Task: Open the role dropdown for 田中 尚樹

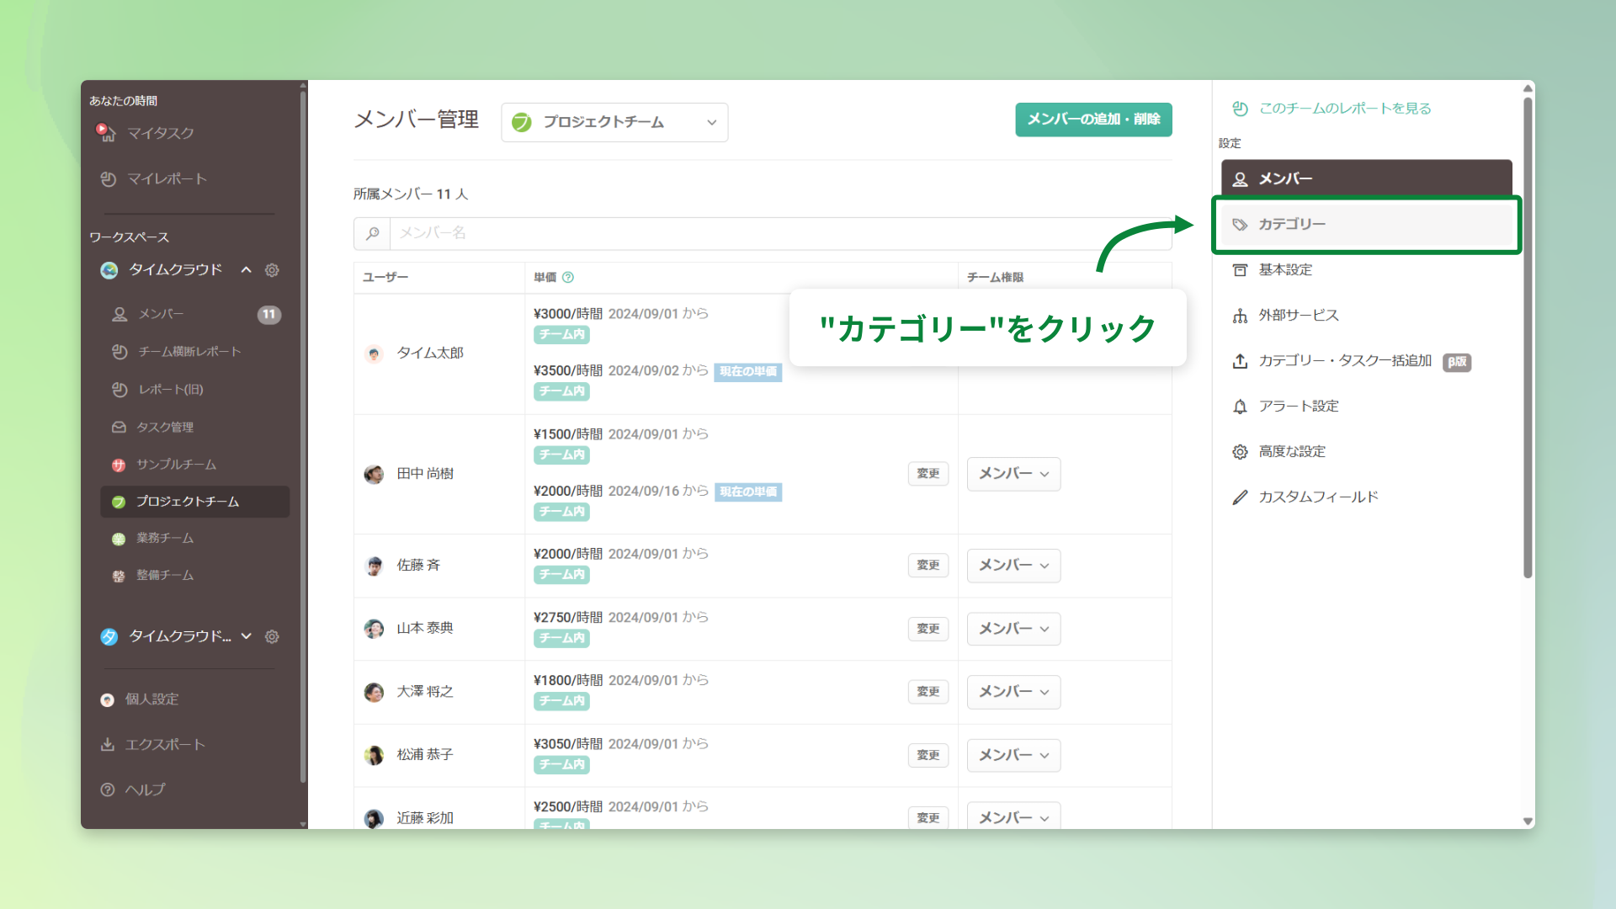Action: [1013, 474]
